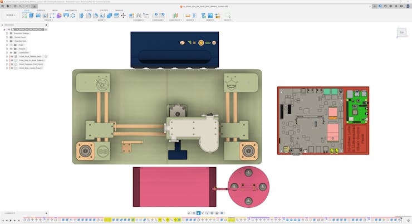This screenshot has height=224, width=412.
Task: Toggle visibility of the Construction folder
Action: pos(11,52)
